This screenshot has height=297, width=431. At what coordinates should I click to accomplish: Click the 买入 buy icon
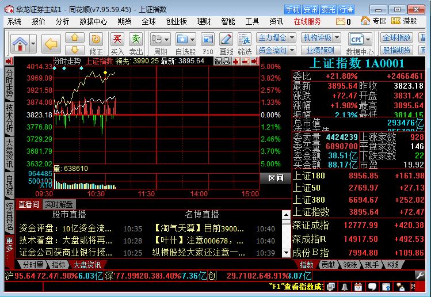click(117, 39)
